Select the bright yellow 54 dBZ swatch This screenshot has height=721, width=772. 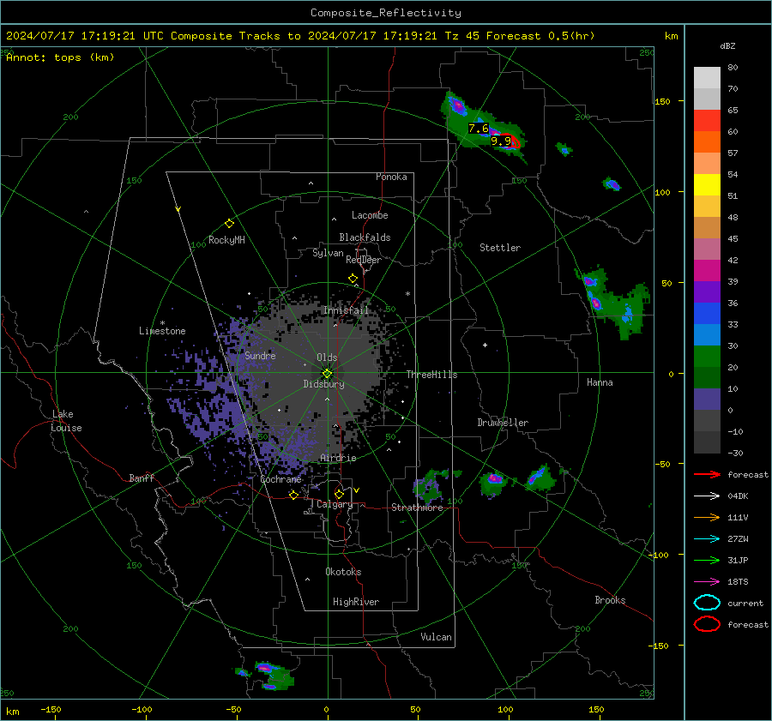tap(707, 184)
